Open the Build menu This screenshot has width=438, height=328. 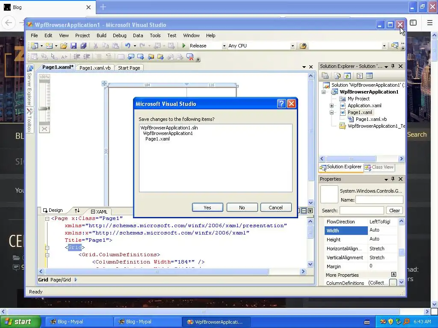[x=101, y=35]
